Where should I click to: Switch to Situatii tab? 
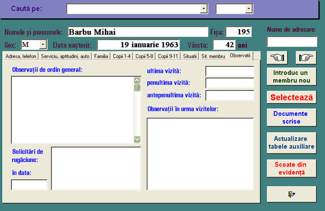[x=190, y=56]
